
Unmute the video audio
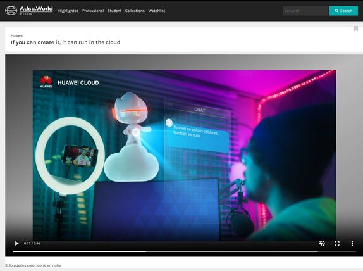coord(322,243)
